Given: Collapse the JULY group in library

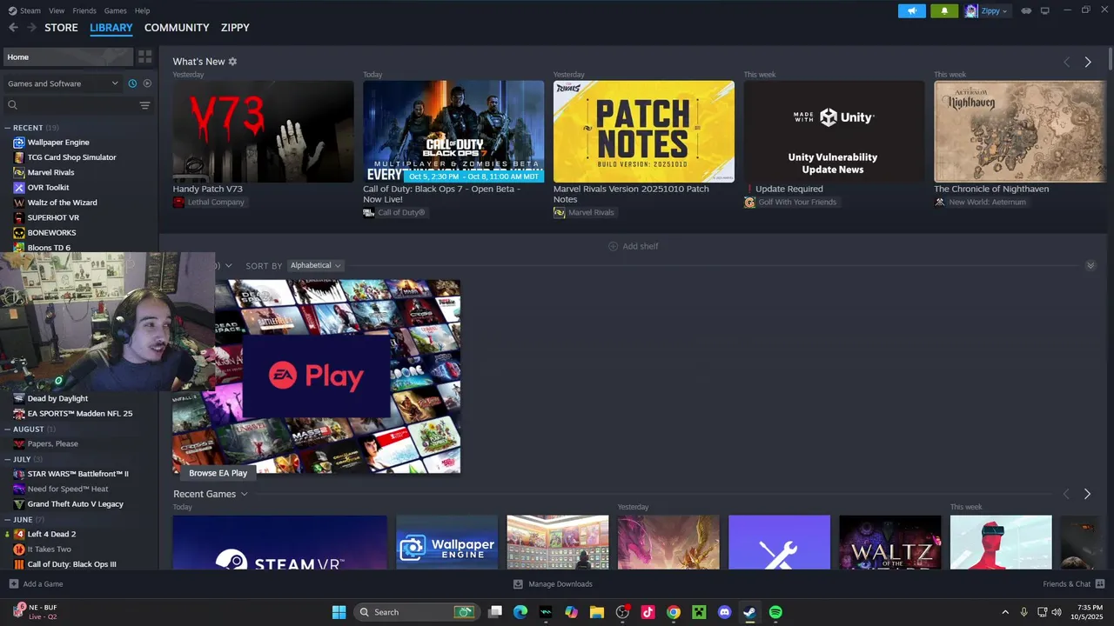Looking at the screenshot, I should click(x=8, y=459).
